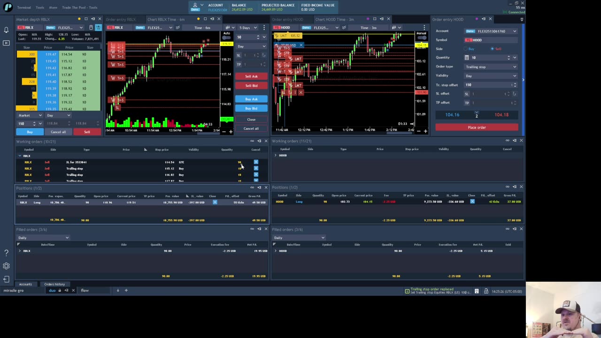Screen dimensions: 601x338
Task: Select the Sell side radio button
Action: coord(492,49)
